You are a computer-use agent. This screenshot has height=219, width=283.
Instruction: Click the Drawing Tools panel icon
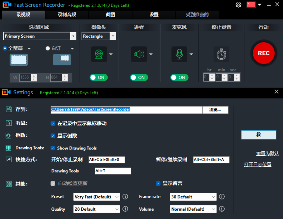9,148
